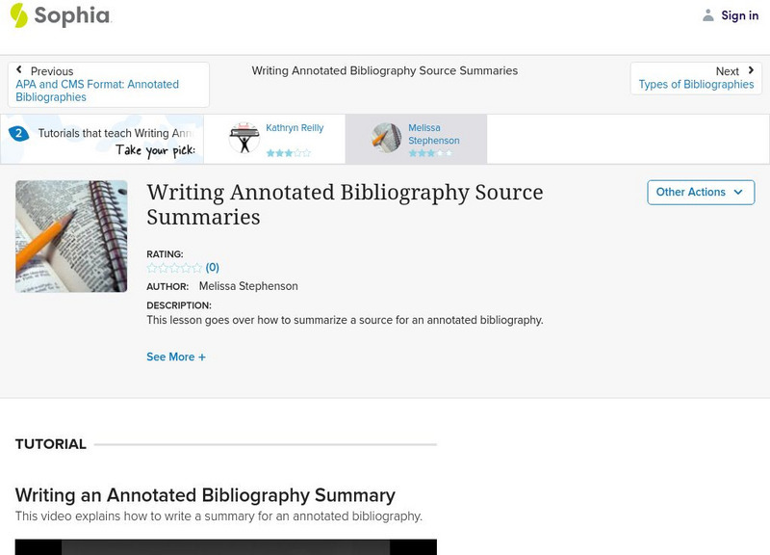Select Kathryn Reilly's avatar image
Screen dimensions: 770x555
pos(244,139)
